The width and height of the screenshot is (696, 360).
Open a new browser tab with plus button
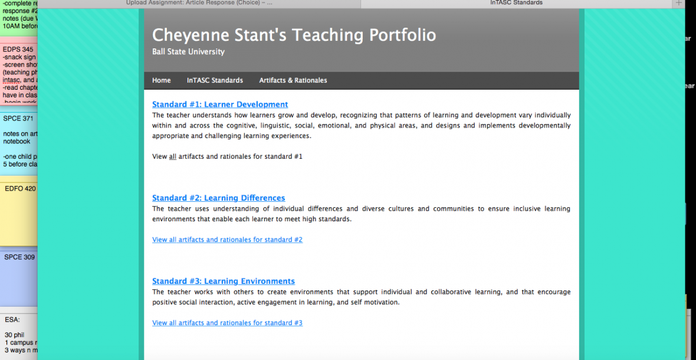pyautogui.click(x=679, y=4)
